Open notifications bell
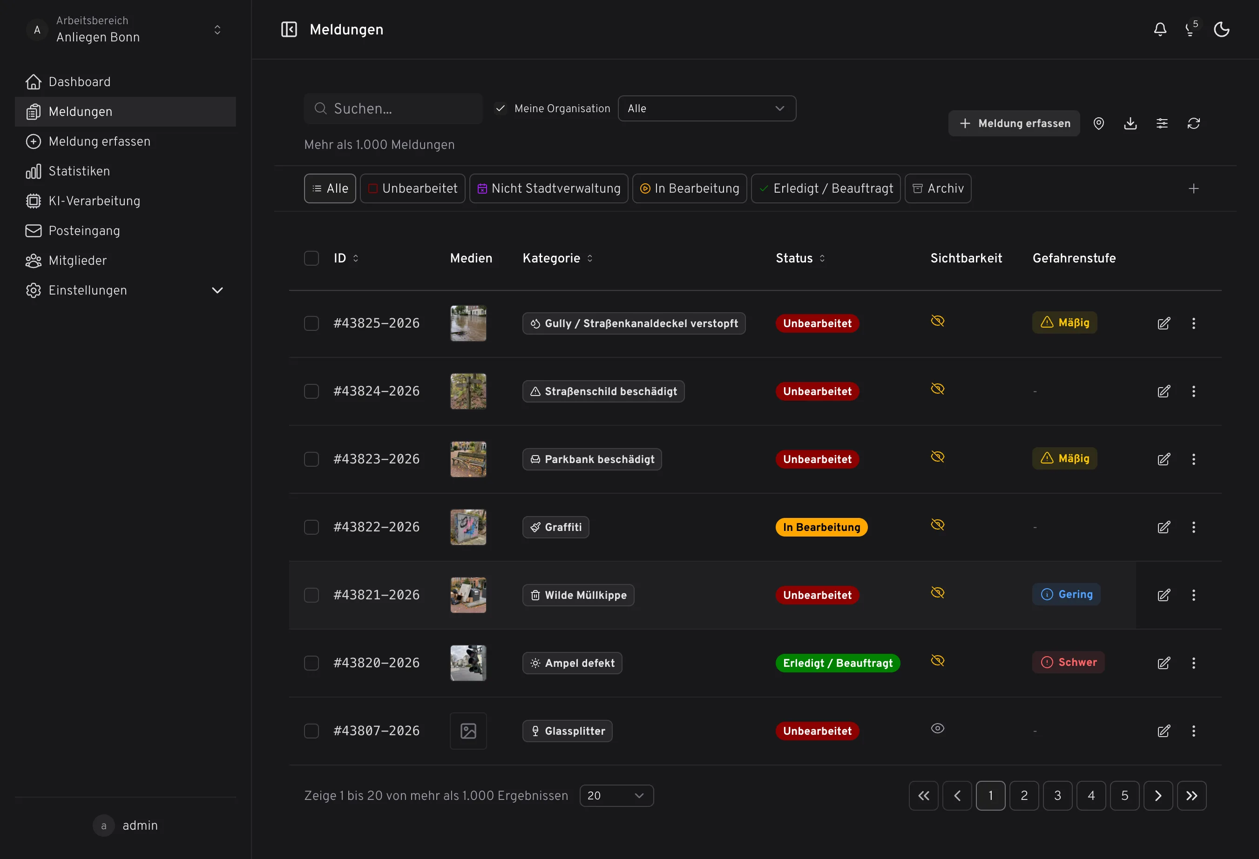The image size is (1259, 859). [x=1160, y=29]
